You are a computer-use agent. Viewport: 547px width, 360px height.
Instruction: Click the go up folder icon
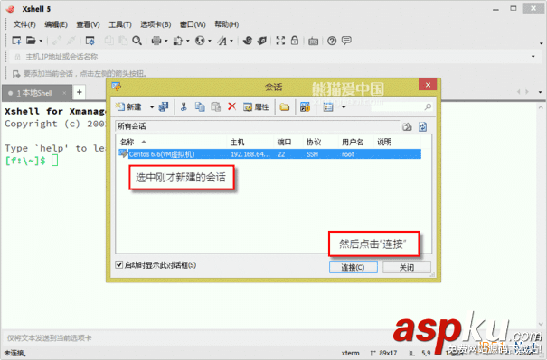pos(407,126)
